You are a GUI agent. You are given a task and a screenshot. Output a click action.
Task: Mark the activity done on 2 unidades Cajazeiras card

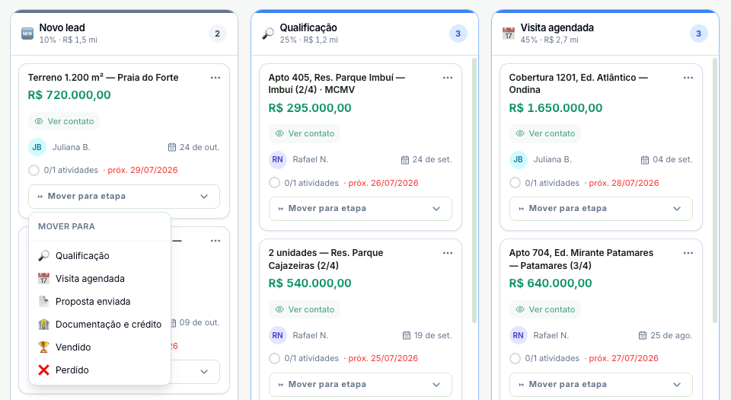click(274, 359)
